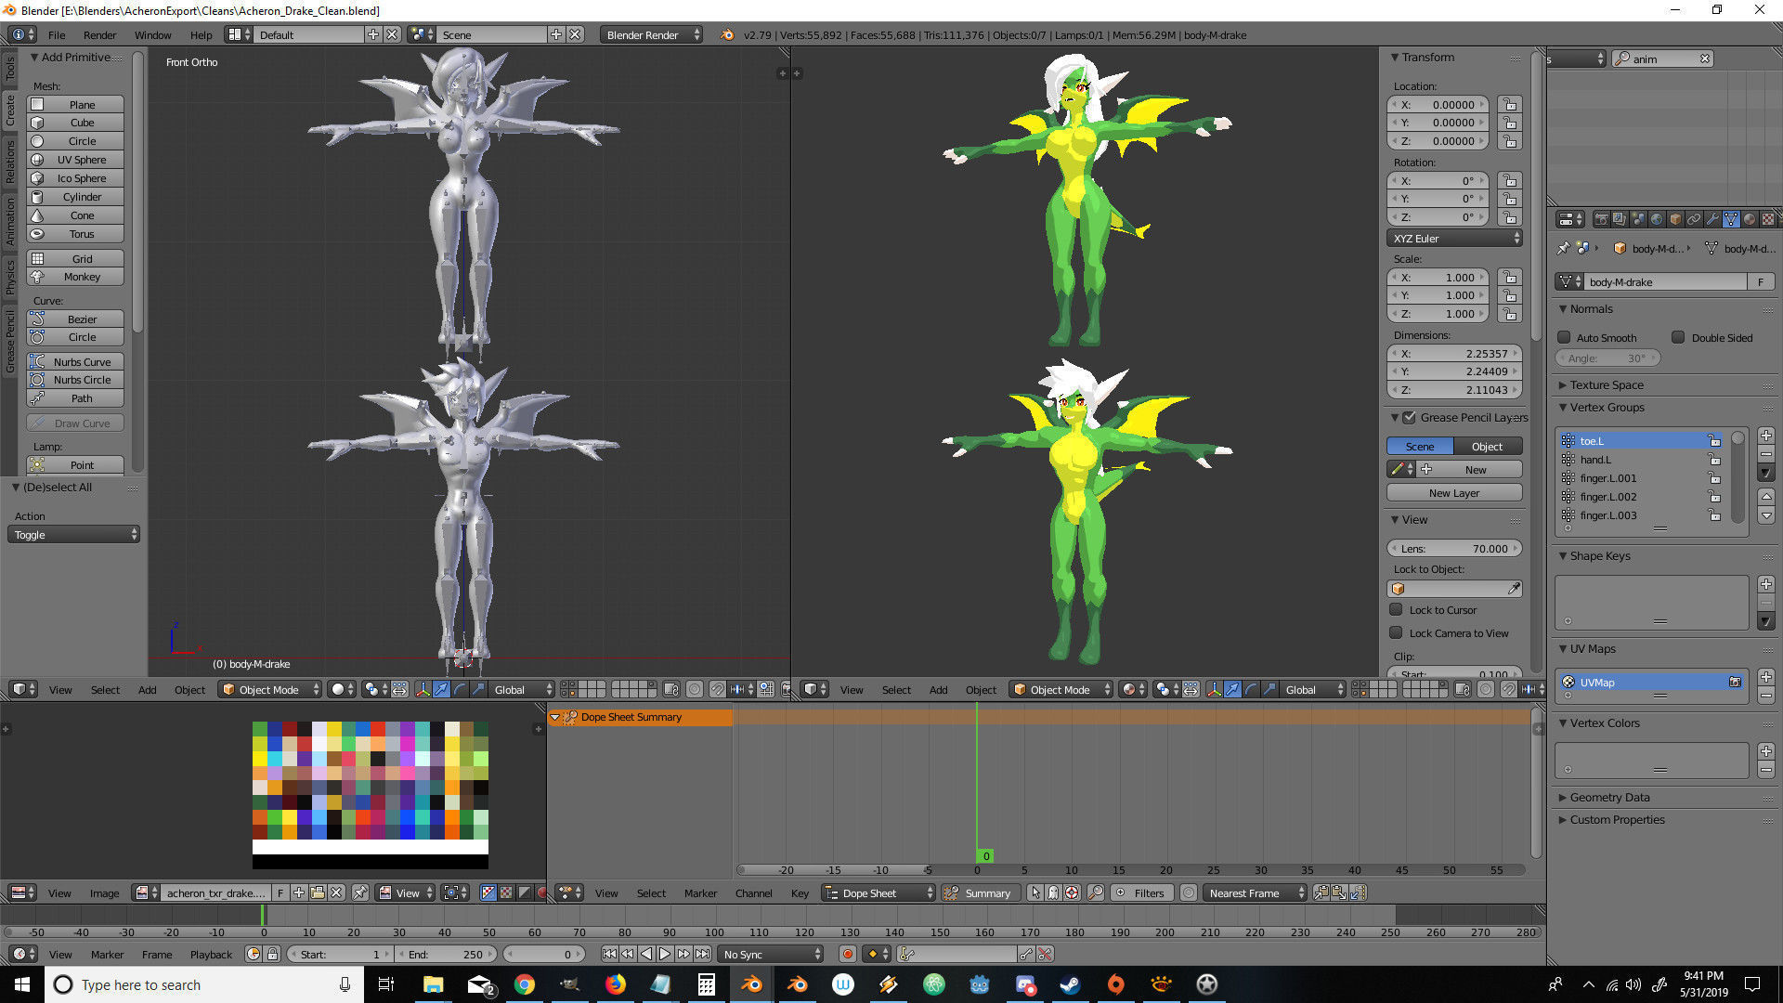Enable the Auto Smooth checkbox
The height and width of the screenshot is (1003, 1783).
coord(1565,337)
